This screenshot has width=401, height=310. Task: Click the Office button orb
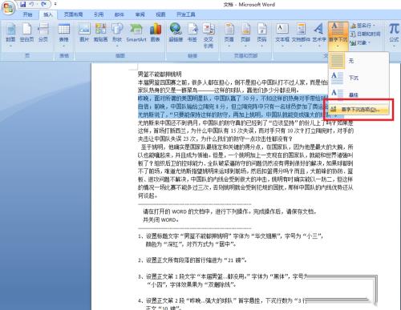click(8, 7)
